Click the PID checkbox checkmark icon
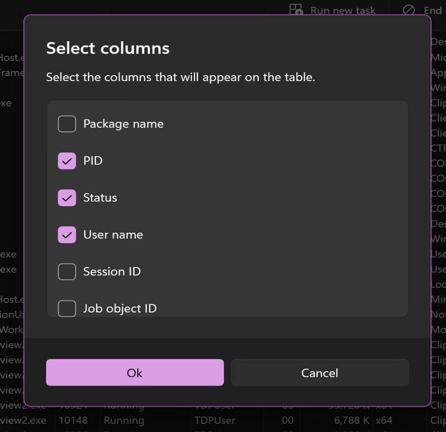446x432 pixels. click(x=67, y=161)
